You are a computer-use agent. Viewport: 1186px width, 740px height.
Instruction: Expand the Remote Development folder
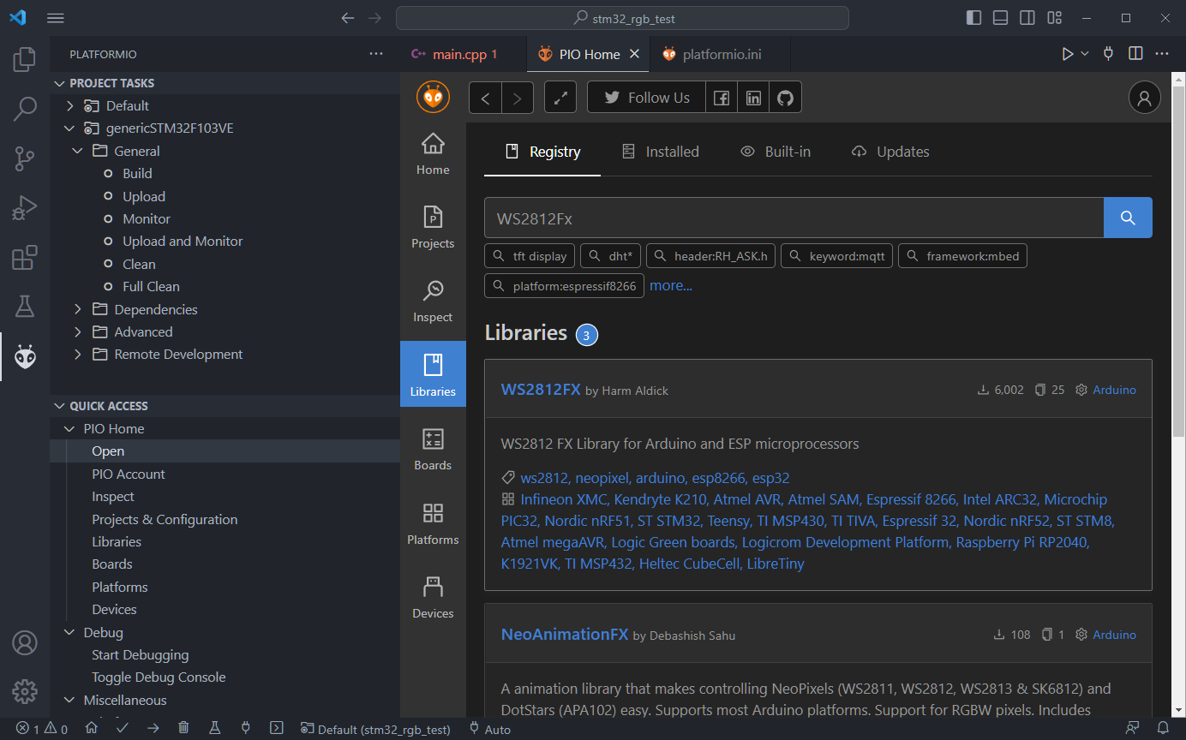(225, 354)
